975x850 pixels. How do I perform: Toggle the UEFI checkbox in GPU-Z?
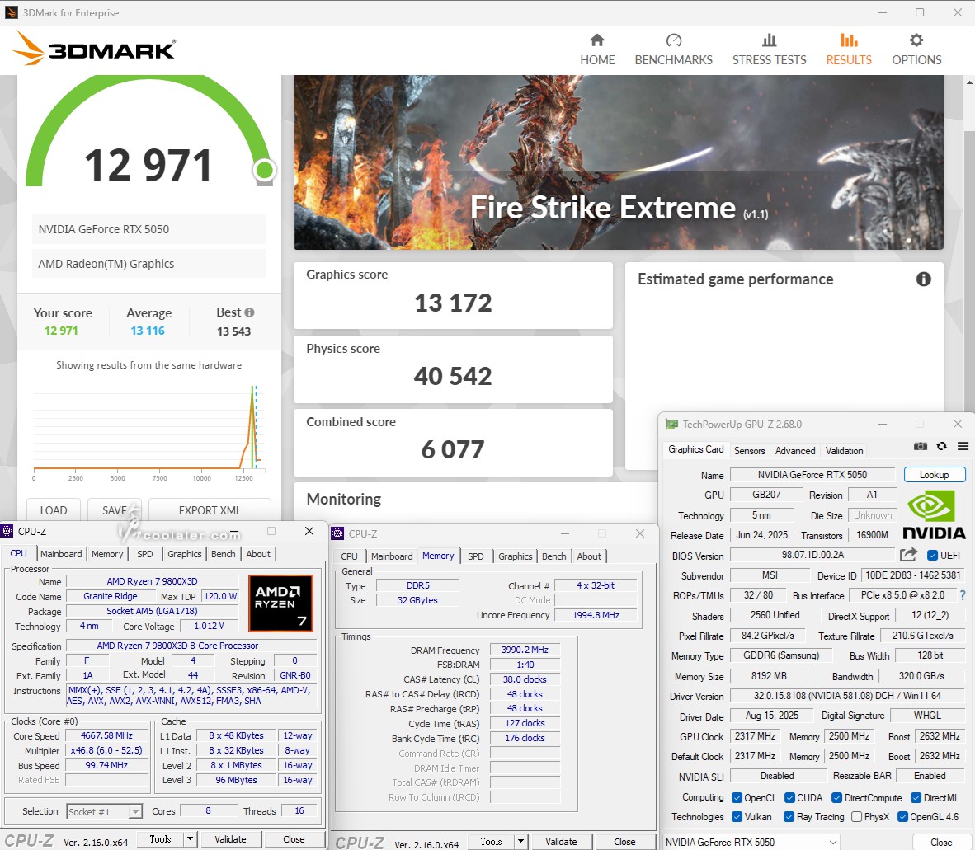[x=932, y=555]
